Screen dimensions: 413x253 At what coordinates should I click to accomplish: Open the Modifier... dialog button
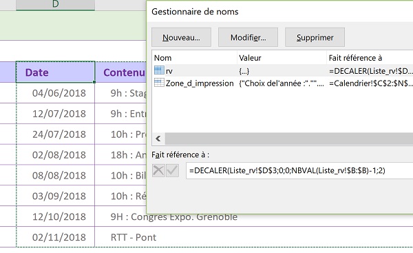click(x=248, y=37)
